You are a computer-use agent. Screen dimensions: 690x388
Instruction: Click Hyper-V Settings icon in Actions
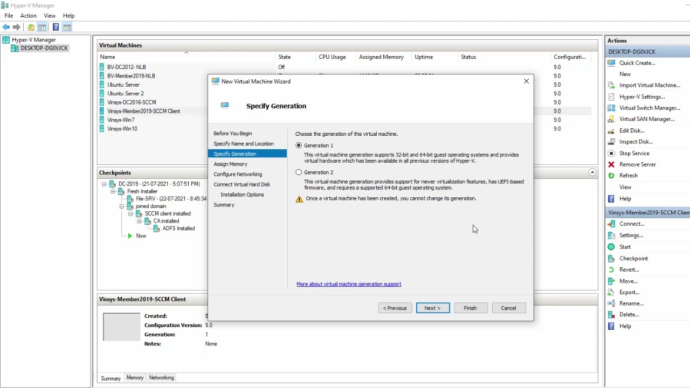click(611, 96)
